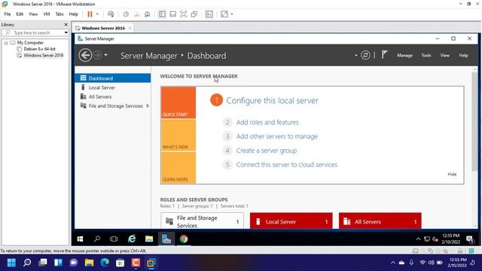
Task: Switch VMware to Unity mode
Action: (x=194, y=14)
